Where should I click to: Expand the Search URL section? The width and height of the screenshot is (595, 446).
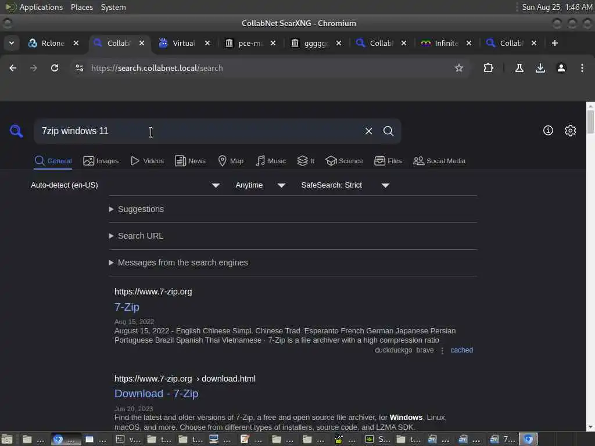point(136,236)
